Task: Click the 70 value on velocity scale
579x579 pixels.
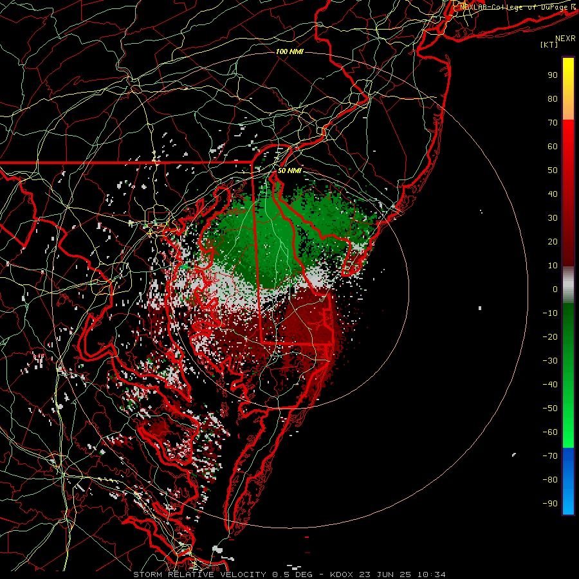Action: (553, 123)
